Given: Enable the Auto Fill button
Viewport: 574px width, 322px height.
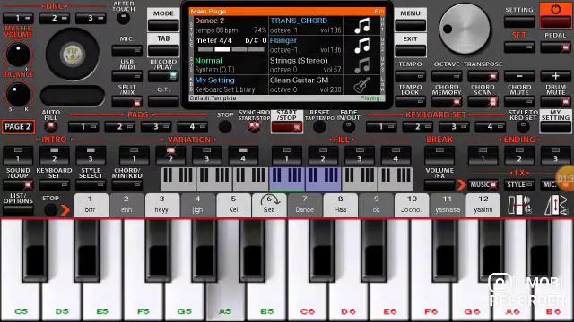Looking at the screenshot, I should [x=50, y=127].
